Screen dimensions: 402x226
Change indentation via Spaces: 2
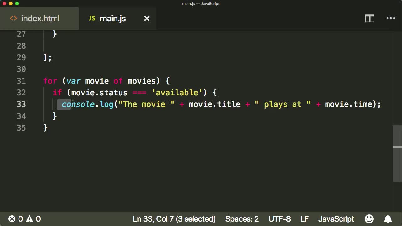click(x=242, y=219)
